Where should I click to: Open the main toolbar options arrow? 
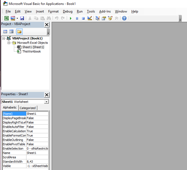tap(180, 18)
